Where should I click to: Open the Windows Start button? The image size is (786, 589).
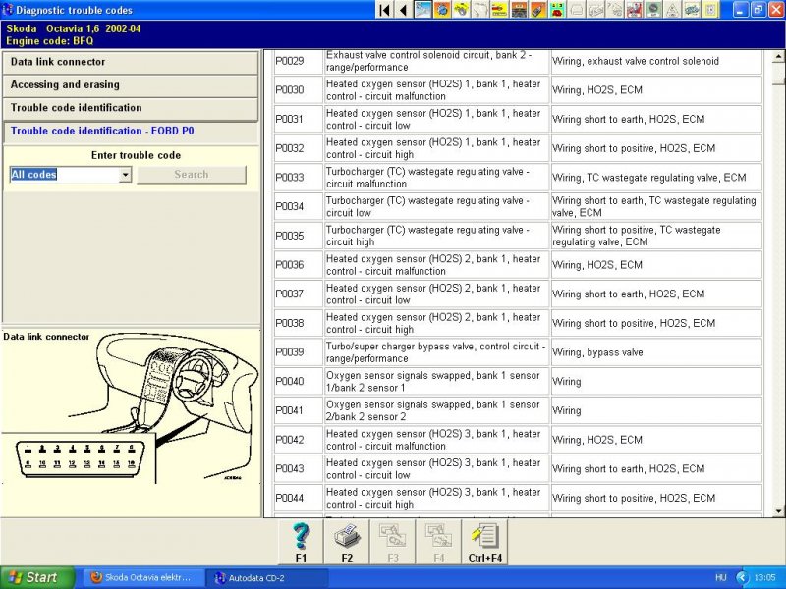(37, 577)
